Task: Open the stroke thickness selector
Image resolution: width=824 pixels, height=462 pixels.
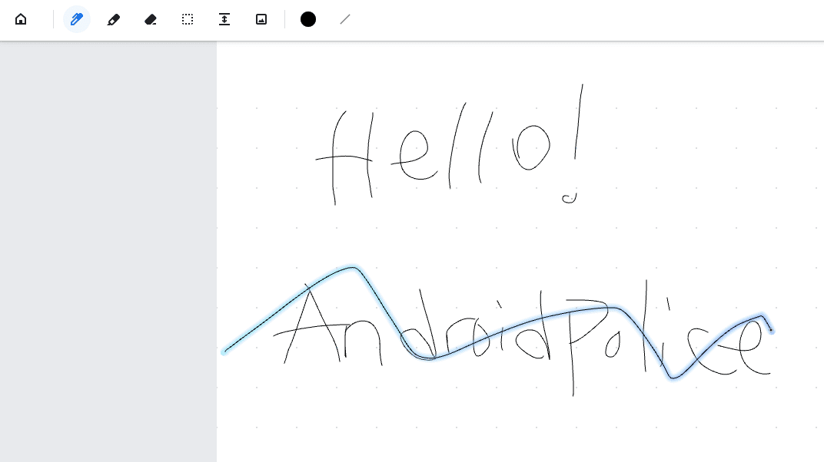Action: pyautogui.click(x=344, y=19)
